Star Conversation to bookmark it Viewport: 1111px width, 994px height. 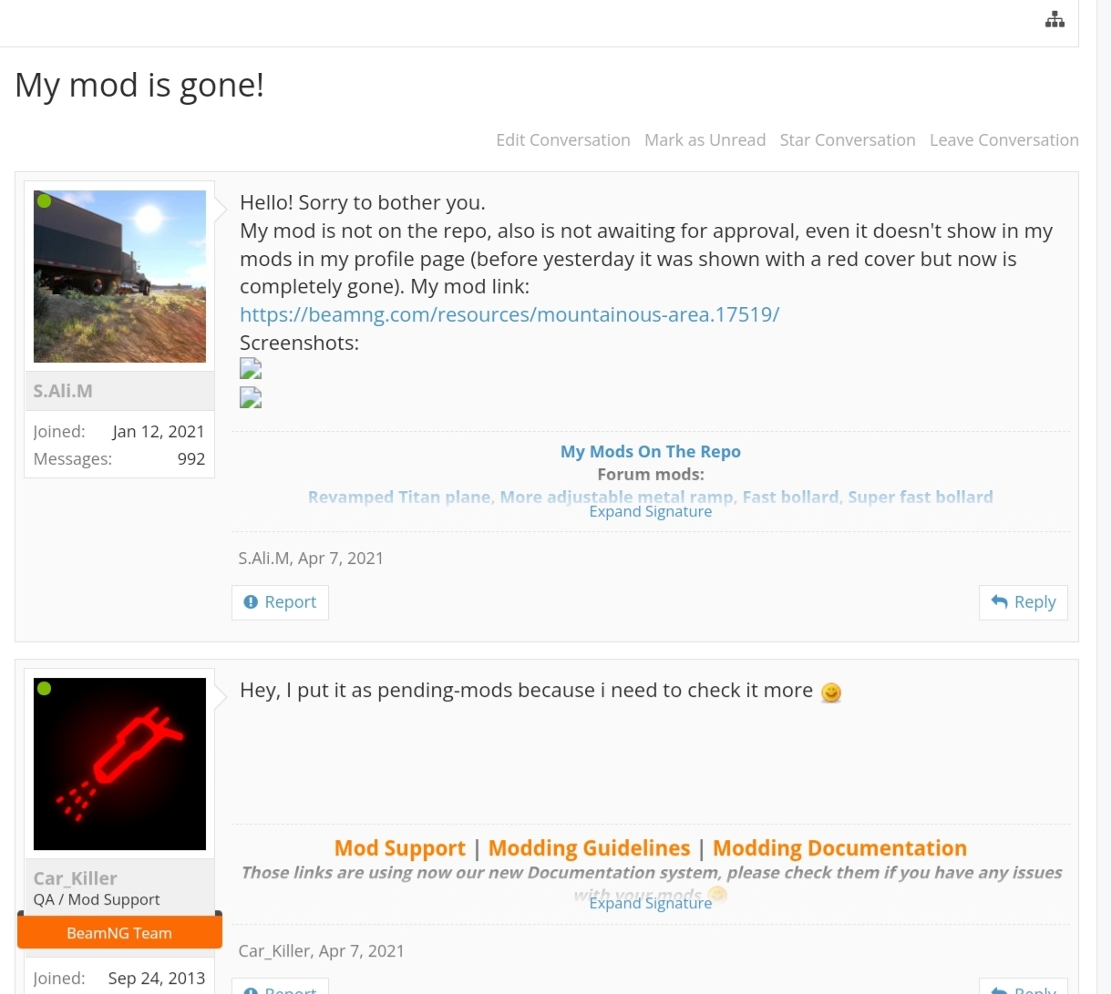(x=848, y=140)
